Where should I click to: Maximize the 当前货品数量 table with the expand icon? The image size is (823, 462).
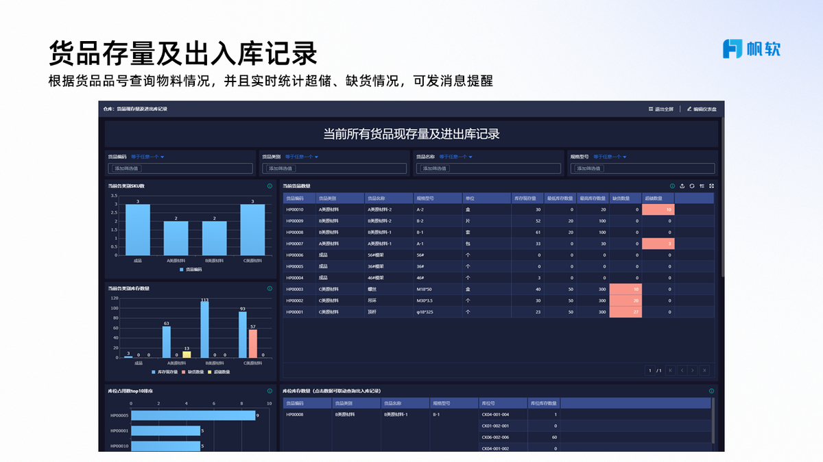click(712, 186)
